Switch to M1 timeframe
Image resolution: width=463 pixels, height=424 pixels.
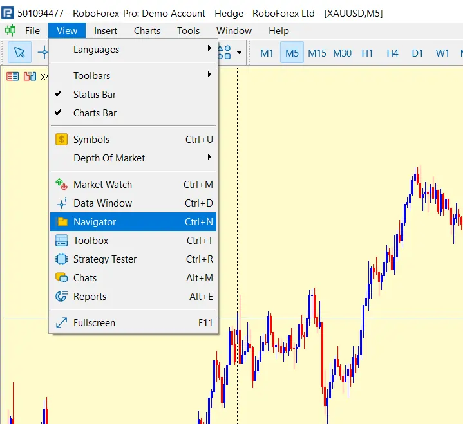coord(267,53)
